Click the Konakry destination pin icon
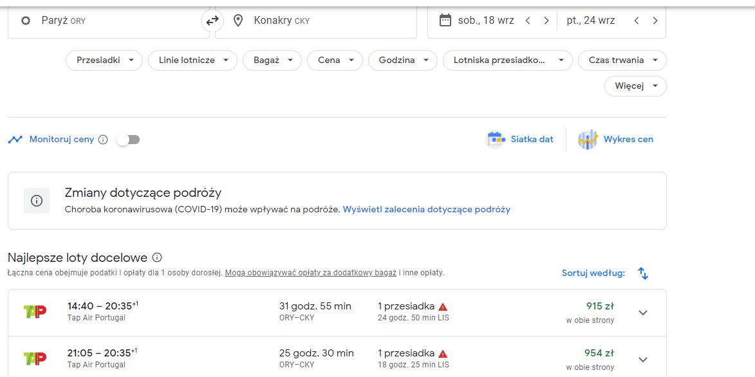 [x=238, y=21]
